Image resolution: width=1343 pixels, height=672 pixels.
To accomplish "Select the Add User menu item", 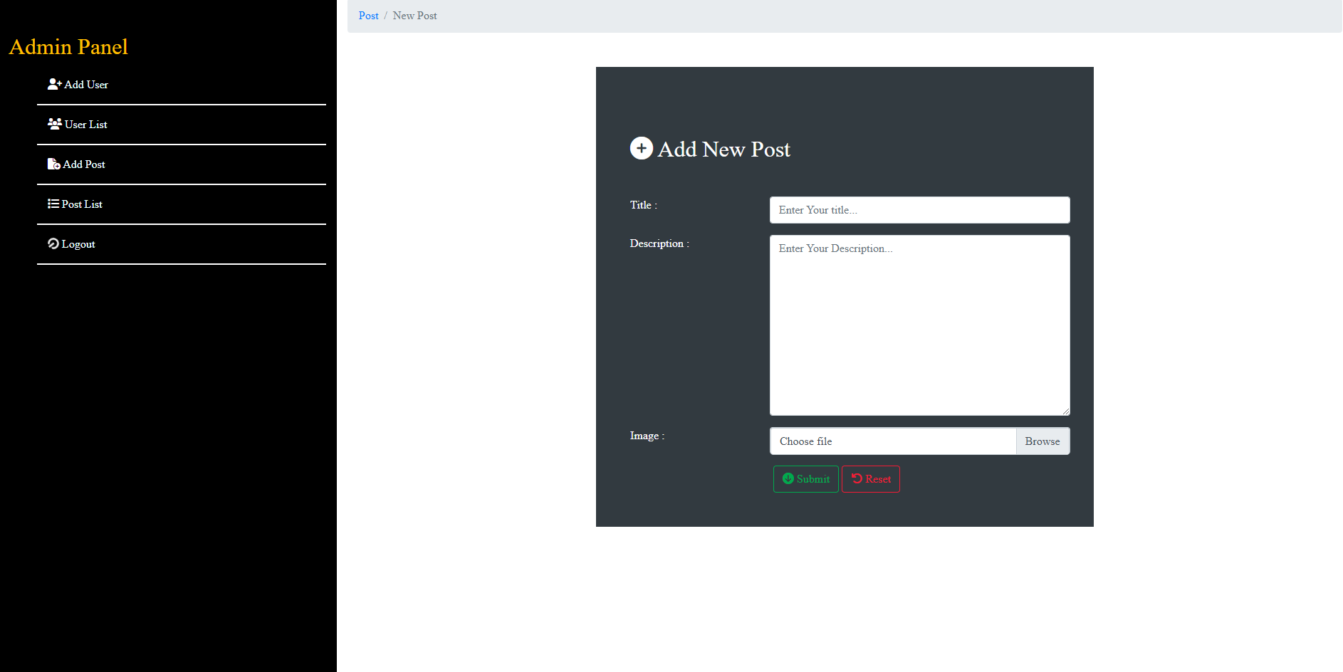I will [85, 84].
